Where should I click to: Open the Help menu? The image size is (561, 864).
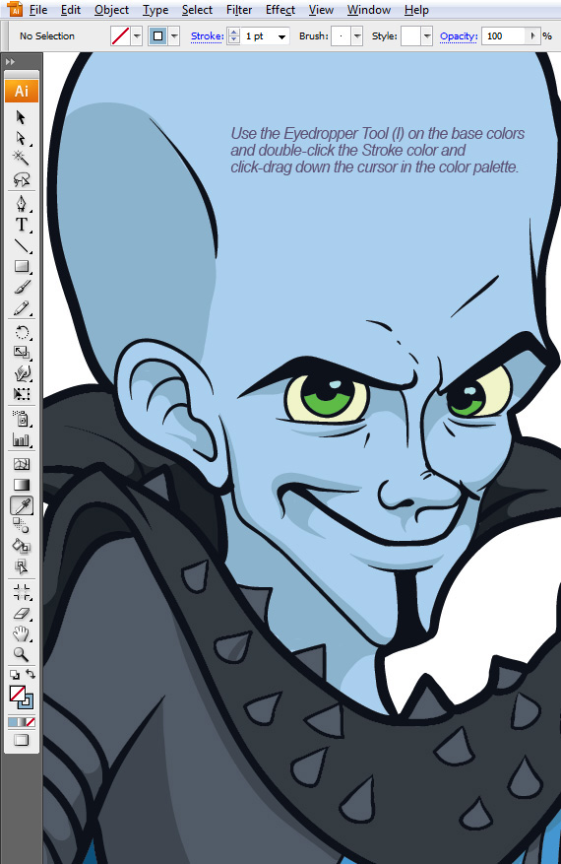pyautogui.click(x=416, y=10)
